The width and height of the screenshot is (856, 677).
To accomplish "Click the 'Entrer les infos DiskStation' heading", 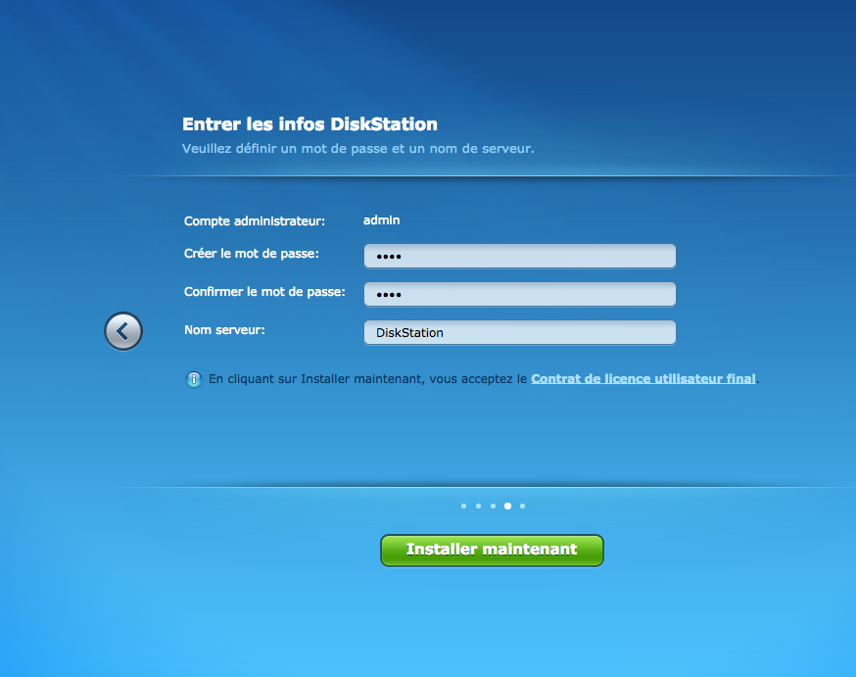I will [x=309, y=123].
